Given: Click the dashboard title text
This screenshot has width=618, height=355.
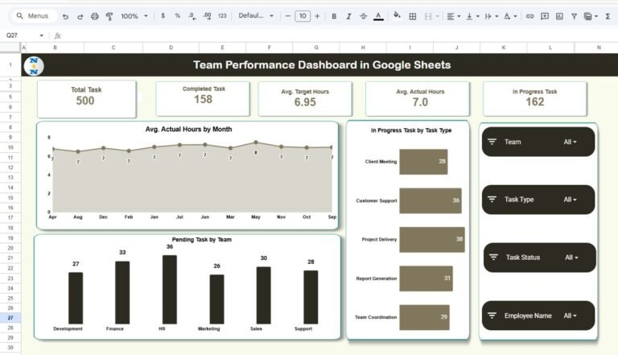Looking at the screenshot, I should [322, 64].
